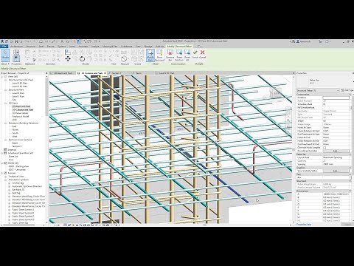Toggle Show Removed bars
The height and width of the screenshot is (266, 354).
tap(159, 55)
